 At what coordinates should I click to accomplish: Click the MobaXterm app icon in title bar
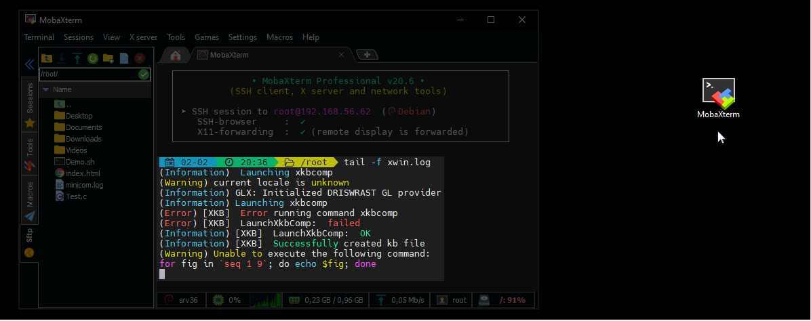coord(31,20)
